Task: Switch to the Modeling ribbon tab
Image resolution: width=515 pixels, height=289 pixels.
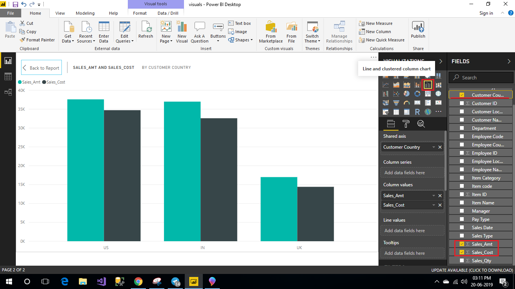Action: (85, 12)
